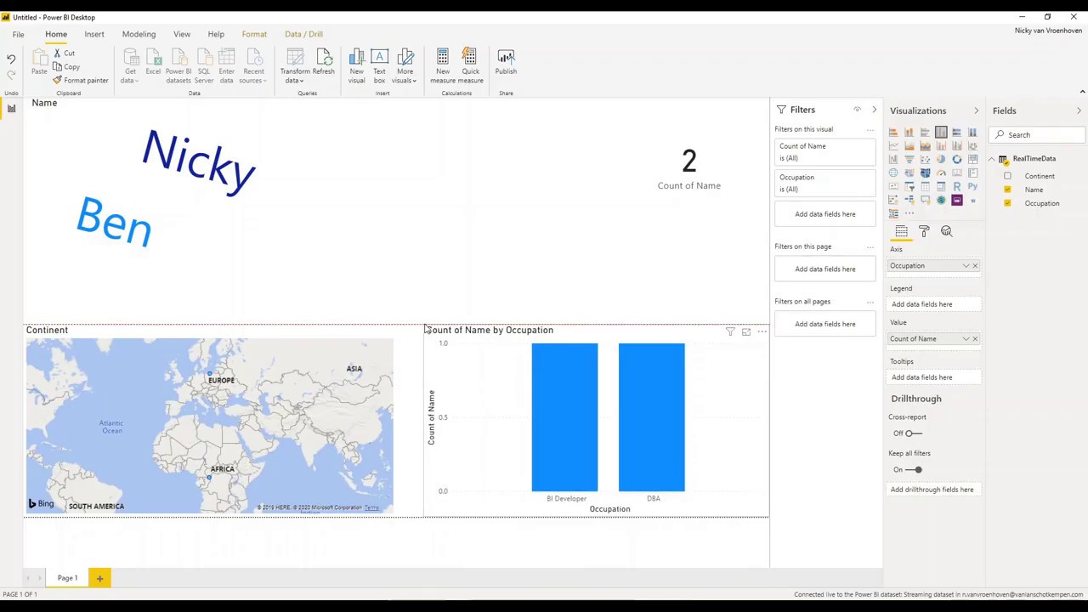Viewport: 1088px width, 612px height.
Task: Uncheck the Occupation field checkbox
Action: tap(1007, 203)
